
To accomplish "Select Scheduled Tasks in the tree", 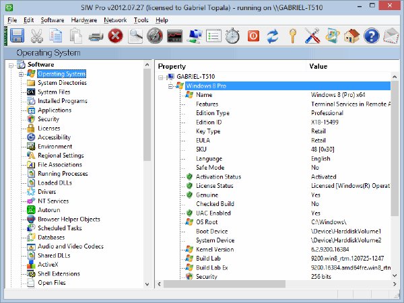I will tap(60, 228).
